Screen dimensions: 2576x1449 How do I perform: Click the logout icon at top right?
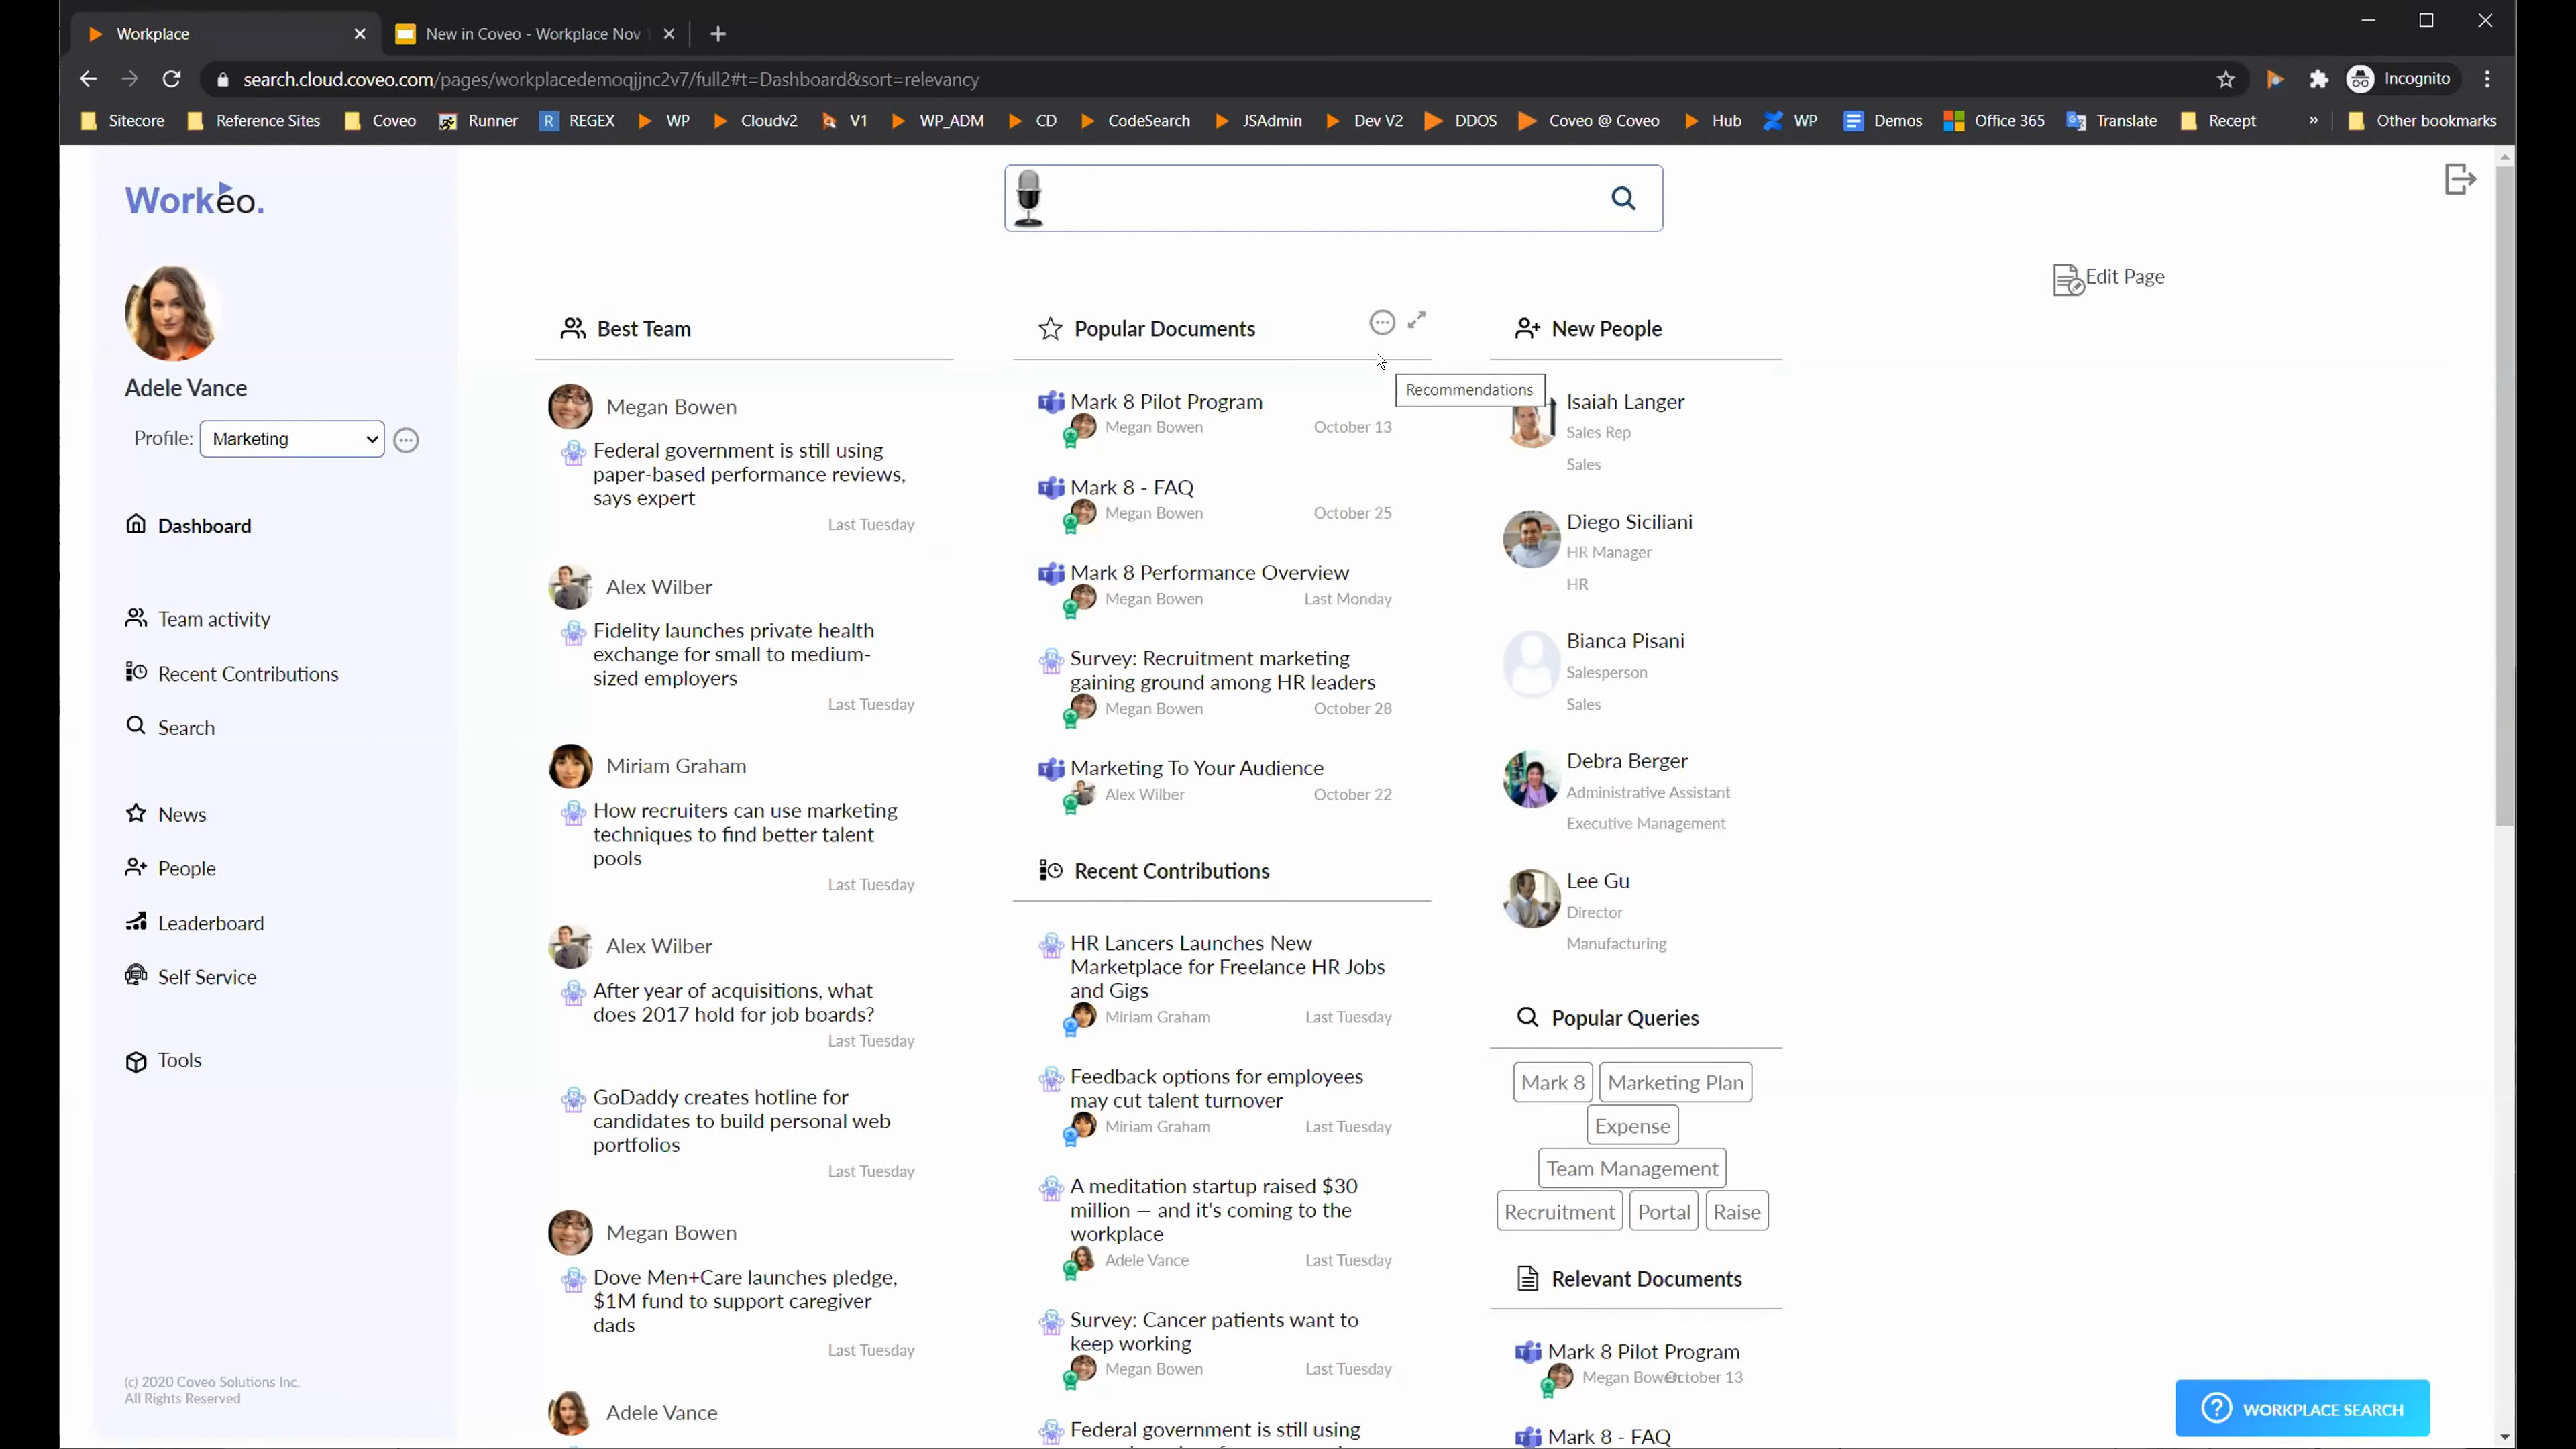point(2459,179)
